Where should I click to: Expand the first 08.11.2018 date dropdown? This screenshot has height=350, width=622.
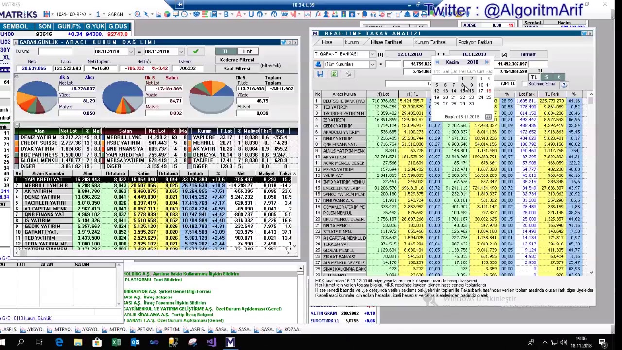point(131,52)
